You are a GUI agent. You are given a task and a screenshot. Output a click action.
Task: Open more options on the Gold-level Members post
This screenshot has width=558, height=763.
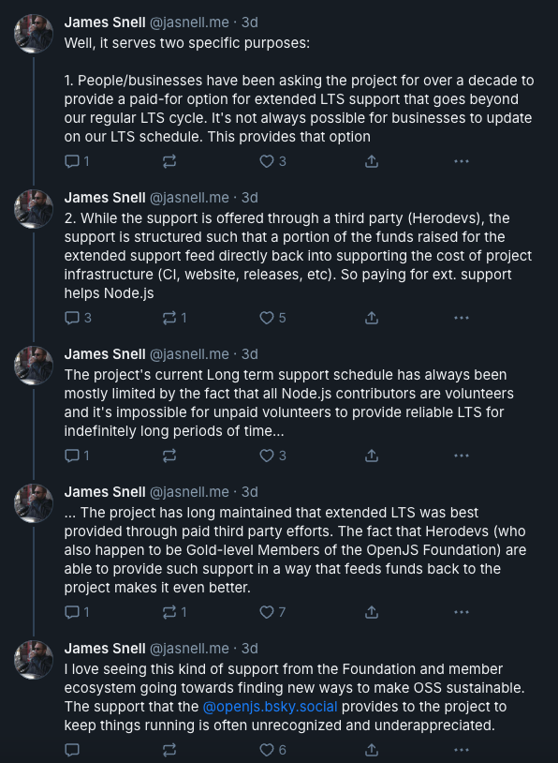(x=462, y=612)
